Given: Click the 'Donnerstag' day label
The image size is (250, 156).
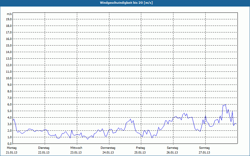Looking at the screenshot, I should [x=108, y=148].
